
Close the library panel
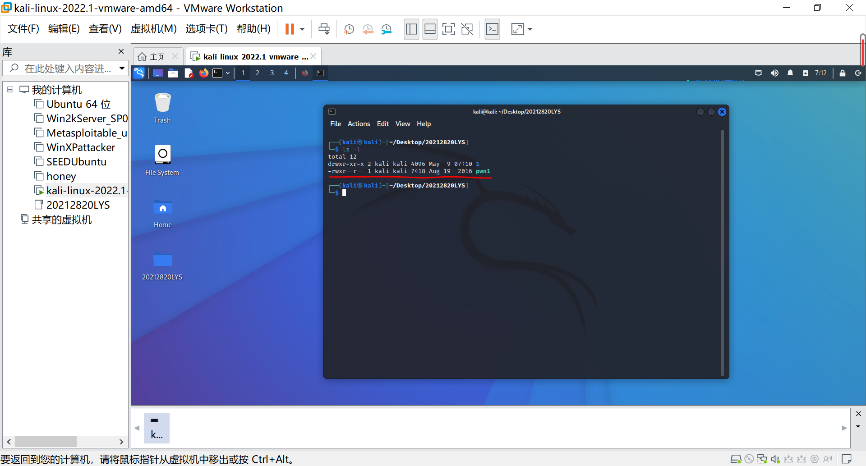[121, 51]
